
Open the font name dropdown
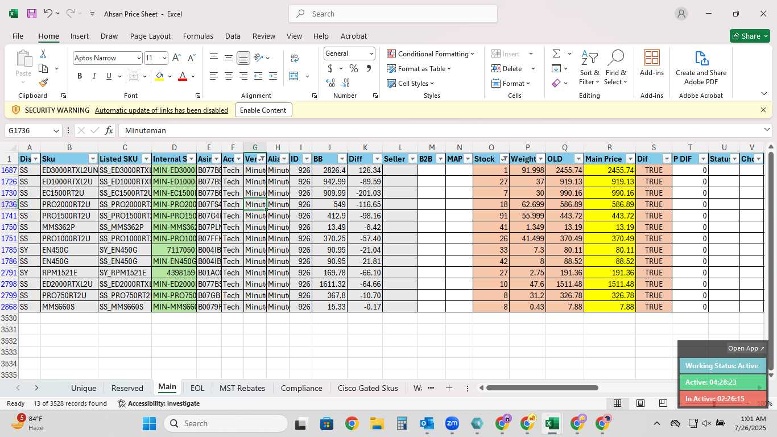[138, 58]
